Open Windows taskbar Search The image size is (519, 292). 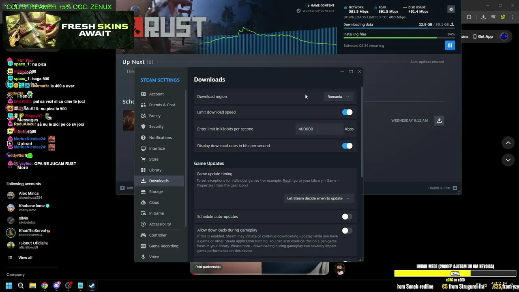(21, 286)
